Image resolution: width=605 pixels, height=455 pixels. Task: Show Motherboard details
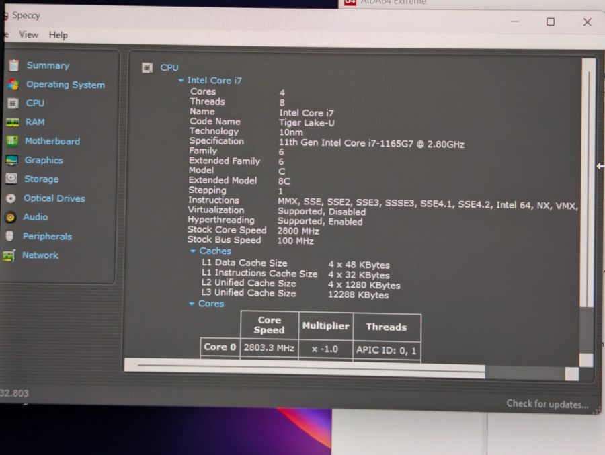point(52,141)
